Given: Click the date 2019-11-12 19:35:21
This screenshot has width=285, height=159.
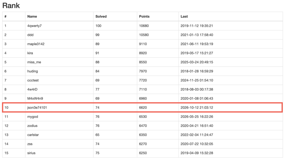Looking at the screenshot, I should (197, 26).
